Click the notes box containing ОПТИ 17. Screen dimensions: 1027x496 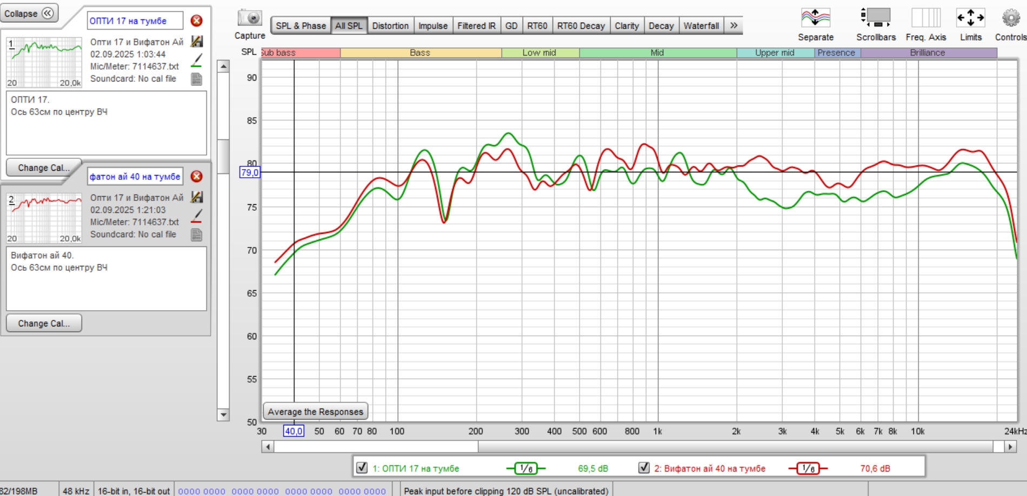tap(106, 123)
